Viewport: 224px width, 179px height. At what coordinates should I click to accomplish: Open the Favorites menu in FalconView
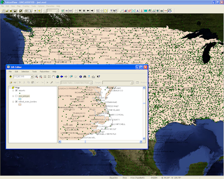[x=50, y=6]
